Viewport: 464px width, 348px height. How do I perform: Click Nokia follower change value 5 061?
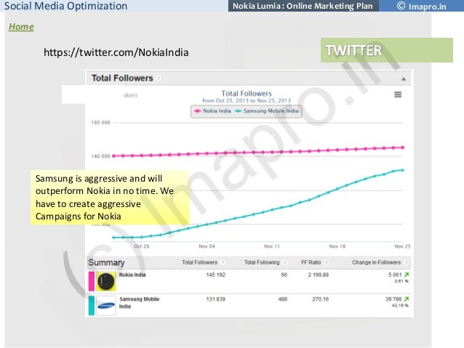tap(395, 275)
